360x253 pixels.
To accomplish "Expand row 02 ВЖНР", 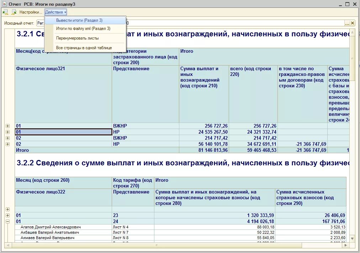I will click(x=7, y=138).
